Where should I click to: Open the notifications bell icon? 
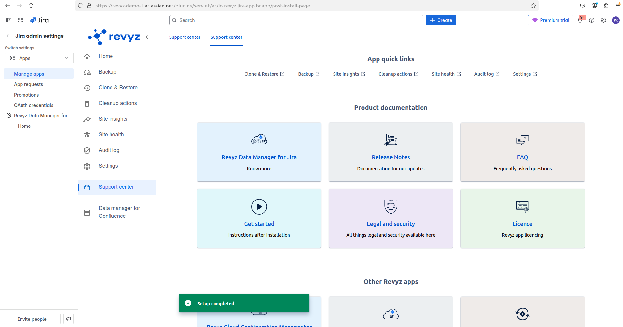coord(580,20)
